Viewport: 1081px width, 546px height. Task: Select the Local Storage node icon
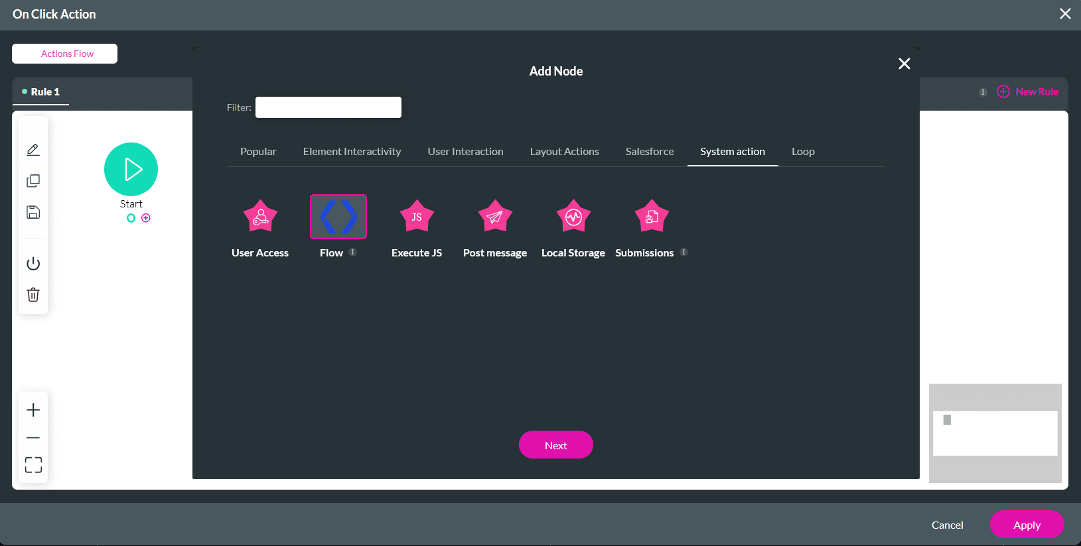pyautogui.click(x=573, y=216)
